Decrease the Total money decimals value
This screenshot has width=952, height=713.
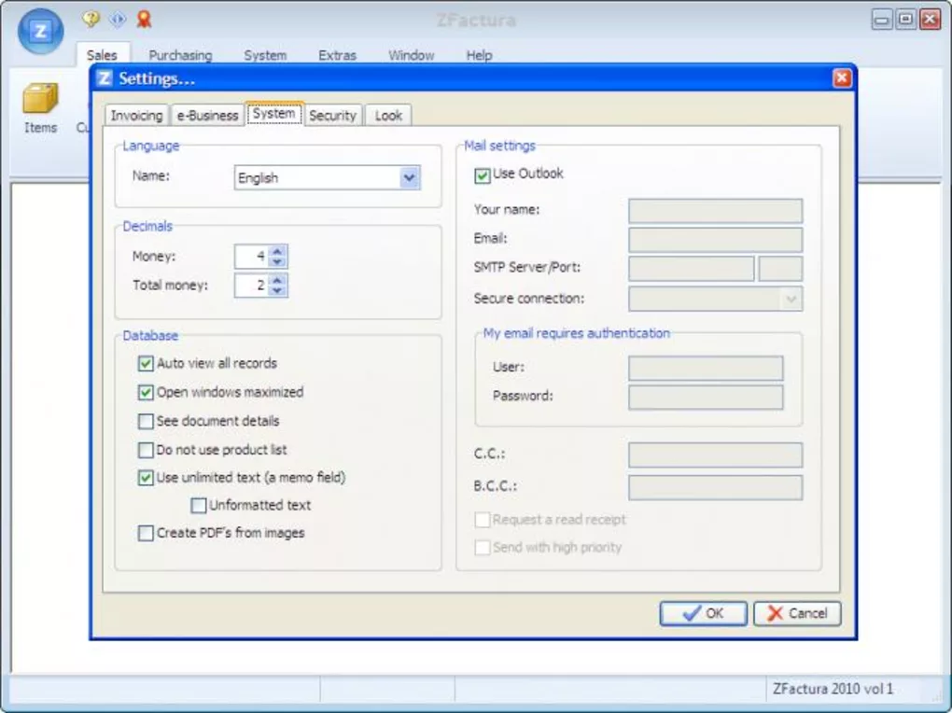pos(277,291)
